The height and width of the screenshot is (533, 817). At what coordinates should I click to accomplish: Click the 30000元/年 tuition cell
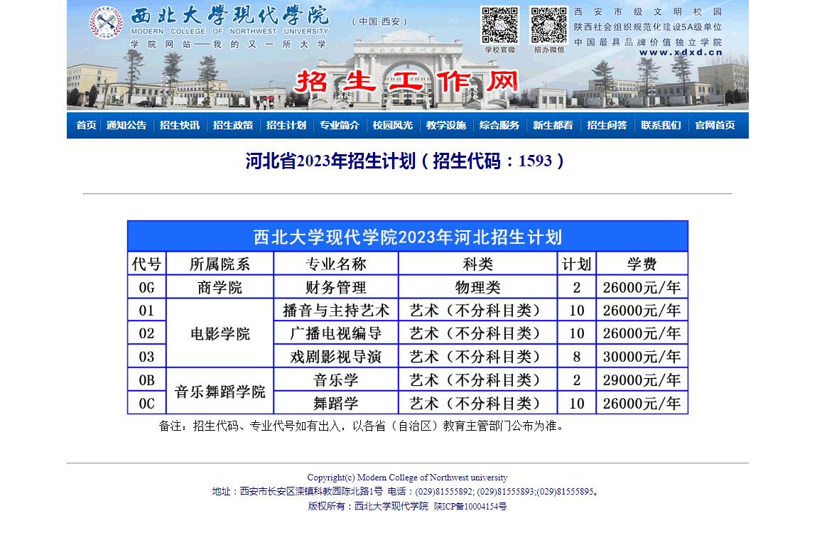pyautogui.click(x=642, y=357)
